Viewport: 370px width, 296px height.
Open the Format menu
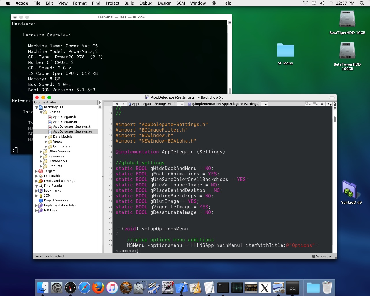[x=79, y=3]
